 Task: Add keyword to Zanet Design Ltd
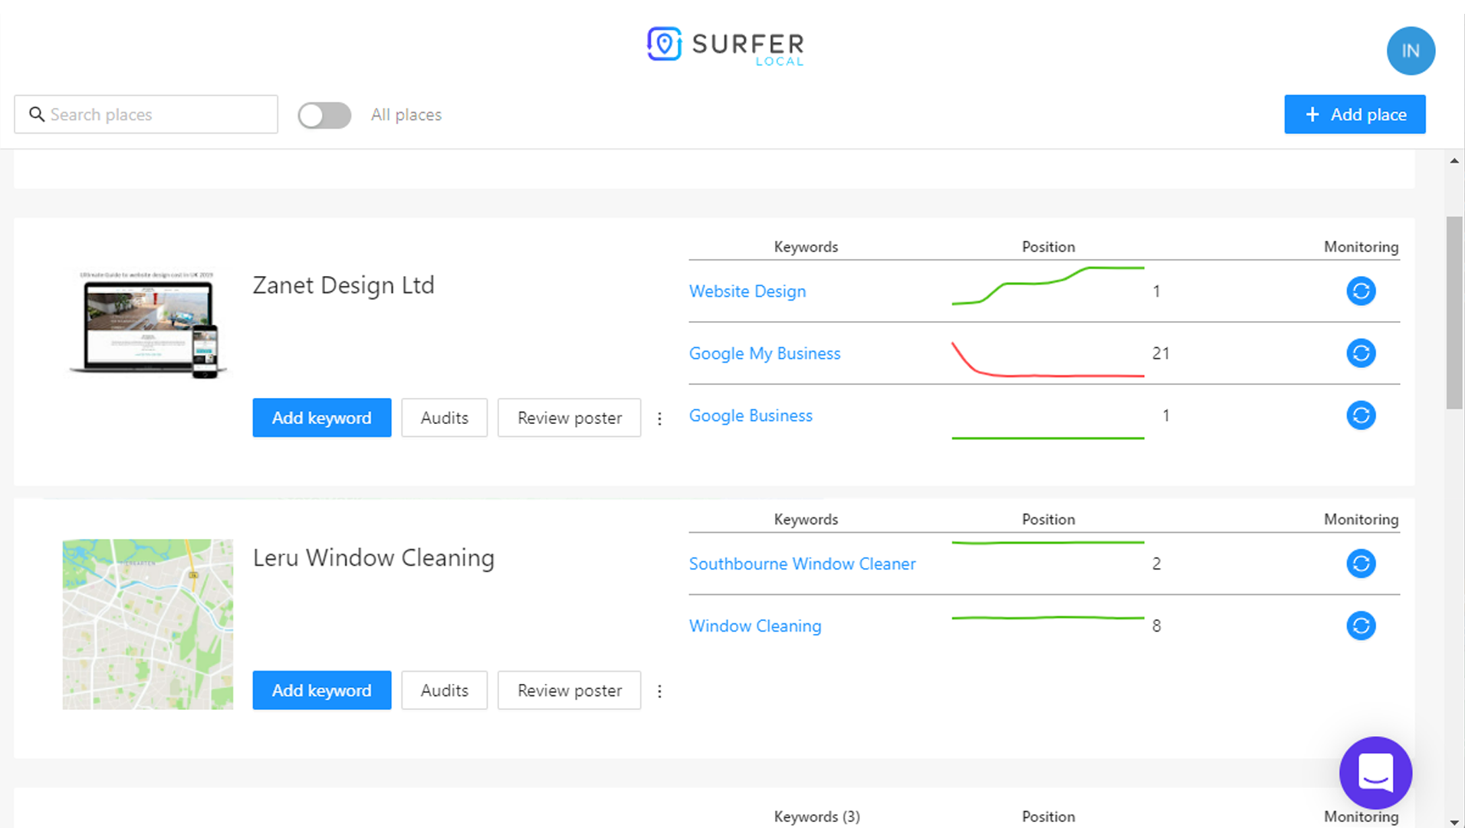(321, 418)
